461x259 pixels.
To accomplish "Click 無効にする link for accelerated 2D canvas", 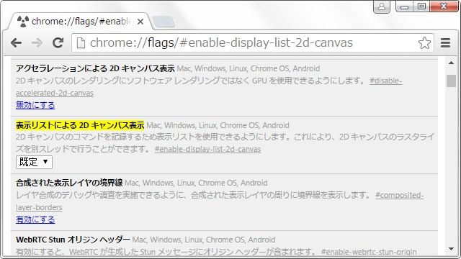I will 35,105.
